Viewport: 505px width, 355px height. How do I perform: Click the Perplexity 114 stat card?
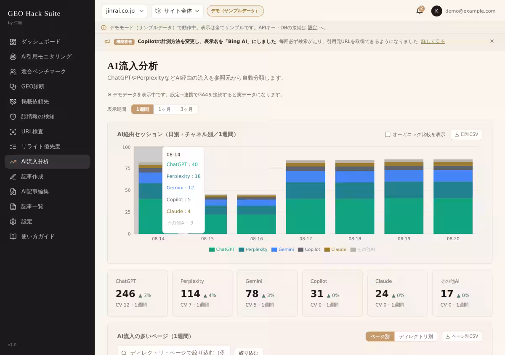(202, 293)
